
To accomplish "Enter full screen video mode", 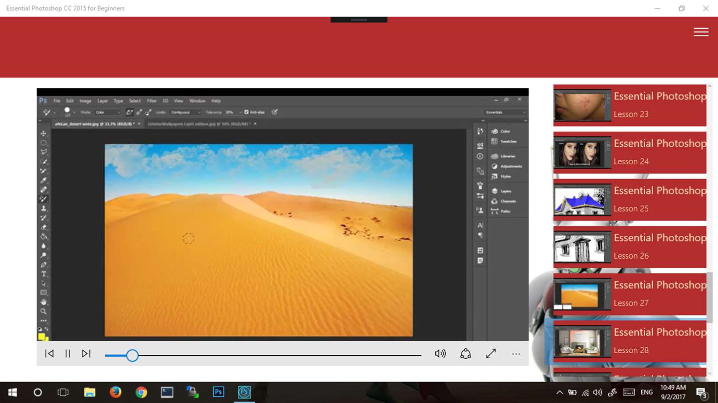I will coord(491,354).
